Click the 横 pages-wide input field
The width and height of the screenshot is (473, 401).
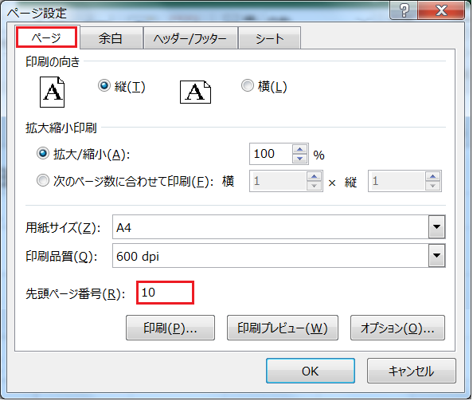point(278,181)
